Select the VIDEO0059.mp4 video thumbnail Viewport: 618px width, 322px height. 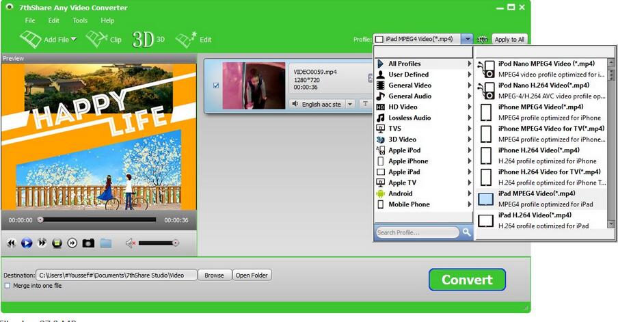(254, 85)
